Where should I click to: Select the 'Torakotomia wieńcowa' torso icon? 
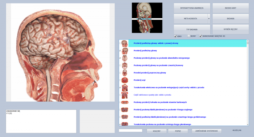[125, 87]
